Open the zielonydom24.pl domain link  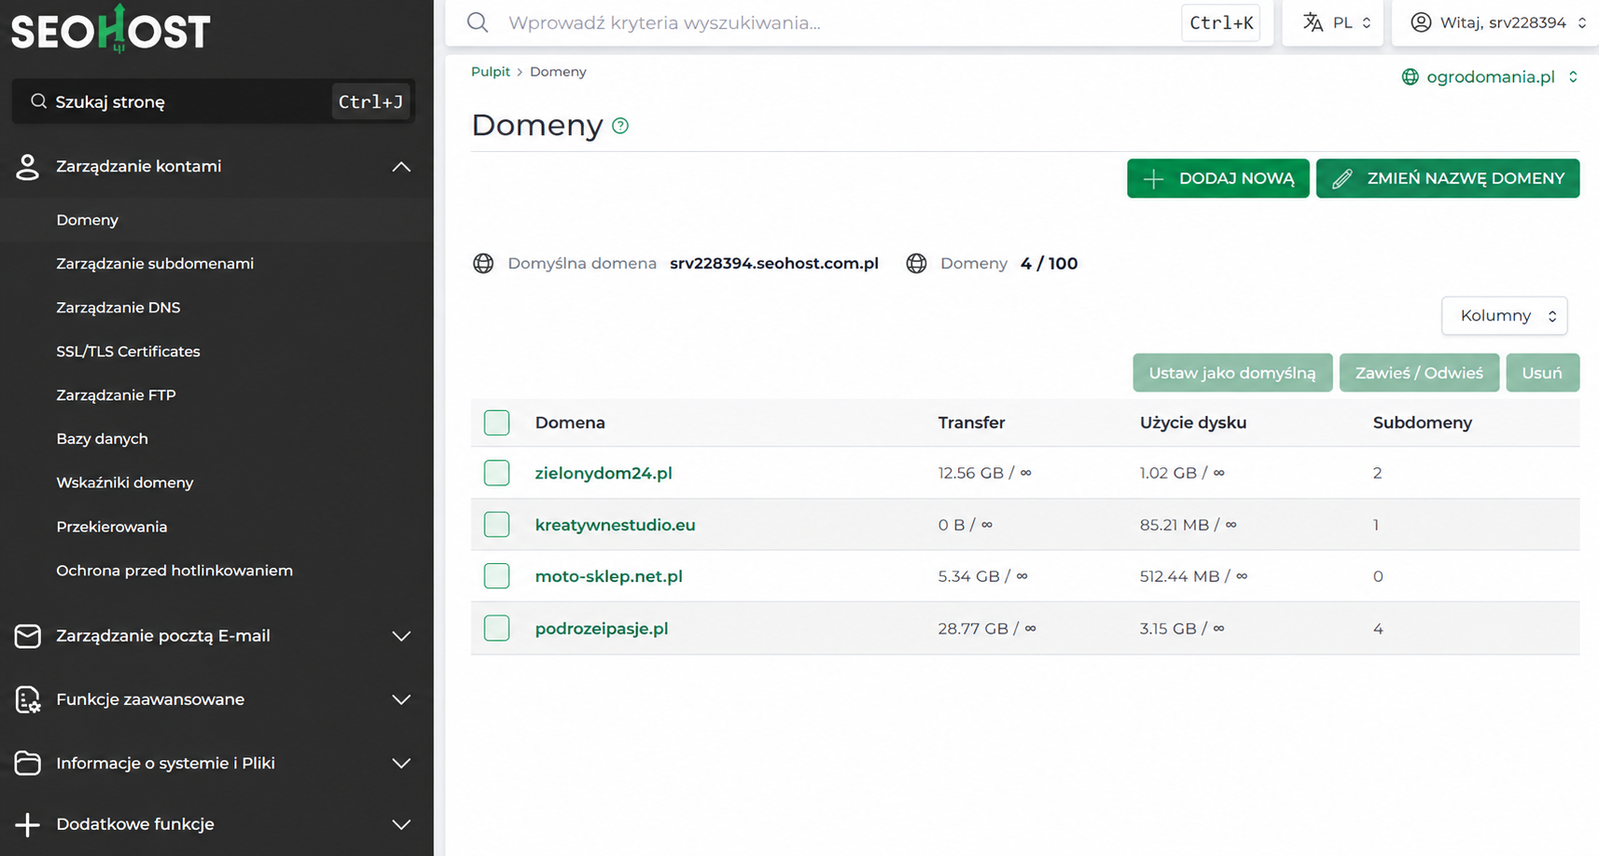pos(604,473)
